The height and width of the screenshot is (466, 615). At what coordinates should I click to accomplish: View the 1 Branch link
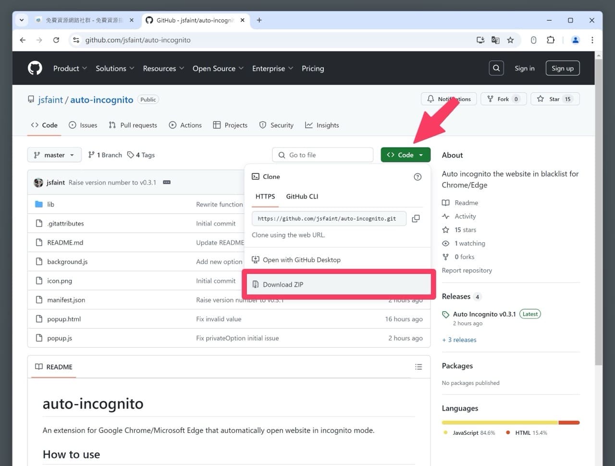(105, 155)
